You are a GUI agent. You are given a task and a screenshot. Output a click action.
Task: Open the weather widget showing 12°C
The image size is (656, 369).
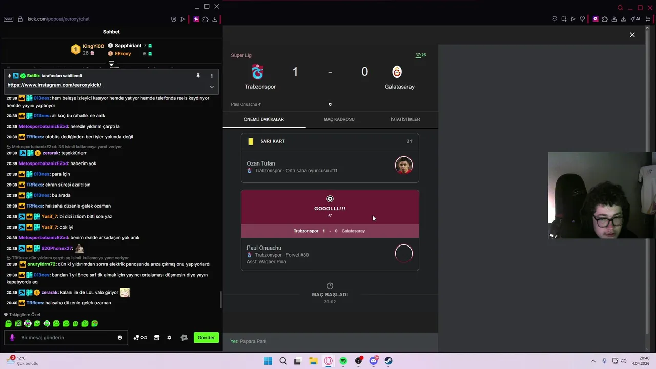coord(22,361)
